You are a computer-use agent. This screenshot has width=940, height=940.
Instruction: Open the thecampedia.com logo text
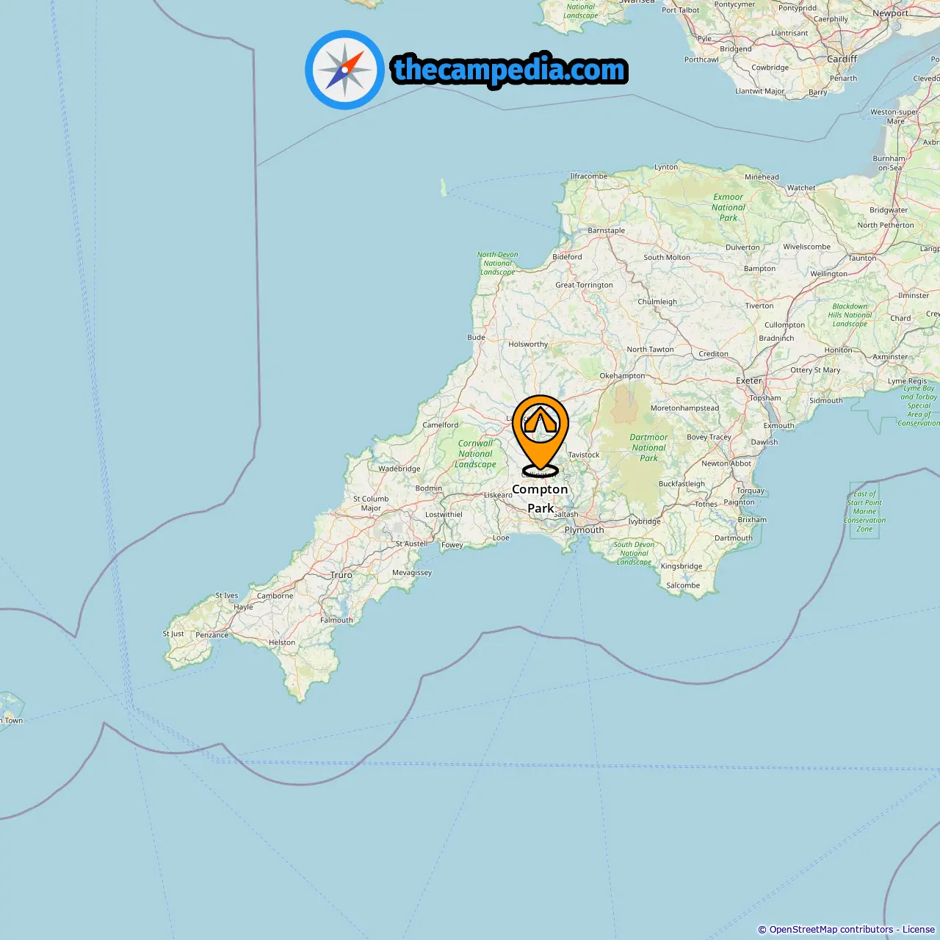pyautogui.click(x=510, y=70)
